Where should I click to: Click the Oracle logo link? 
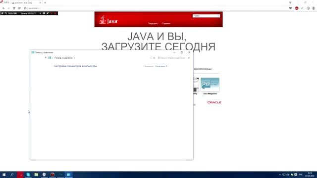click(214, 102)
